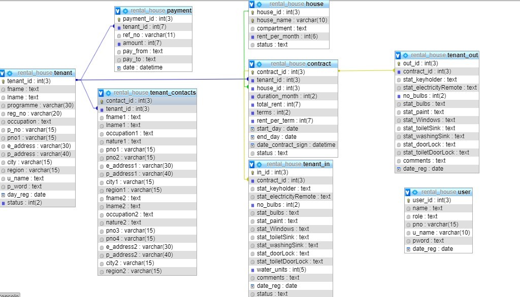
Task: Click the date type icon beside day_reg
Action: pyautogui.click(x=4, y=195)
